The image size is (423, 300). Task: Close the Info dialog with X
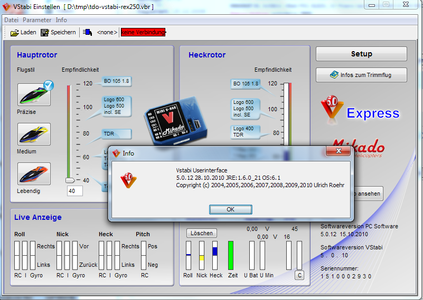339,151
